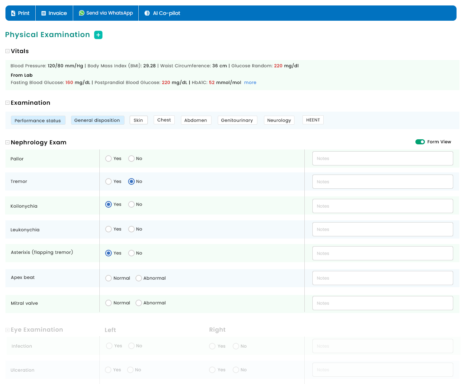Collapse the Vitals section
This screenshot has width=462, height=384.
tap(7, 51)
